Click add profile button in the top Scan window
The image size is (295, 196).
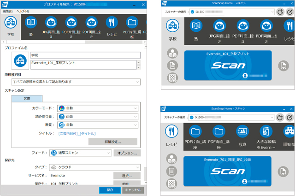[x=280, y=12]
